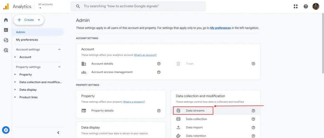Viewport: 324px width, 138px height.
Task: Follow the What's a property? link
Action: pyautogui.click(x=134, y=102)
